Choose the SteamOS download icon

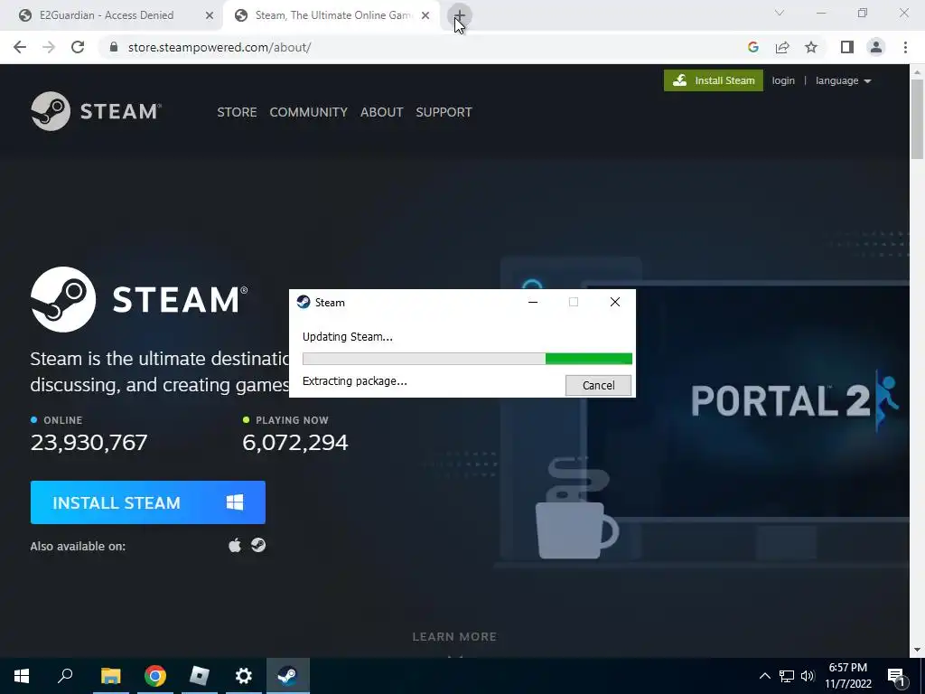click(258, 545)
